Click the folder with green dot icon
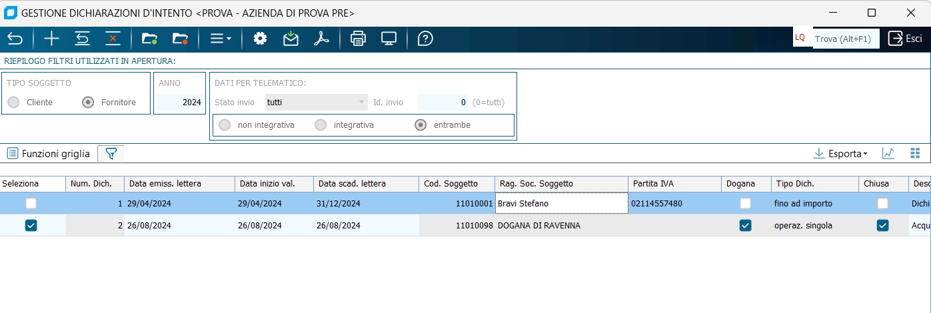 click(149, 39)
